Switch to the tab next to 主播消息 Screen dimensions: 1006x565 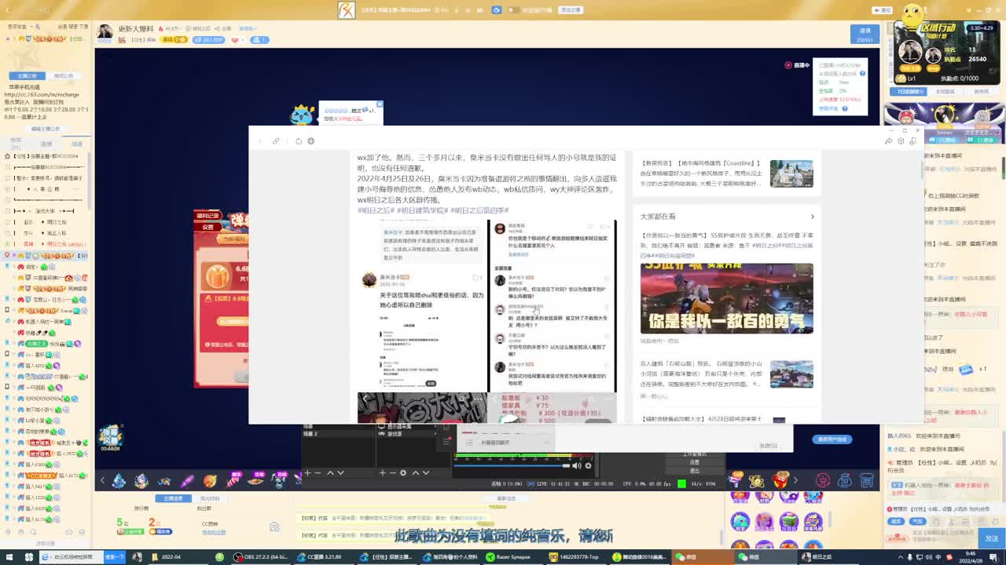pyautogui.click(x=209, y=498)
